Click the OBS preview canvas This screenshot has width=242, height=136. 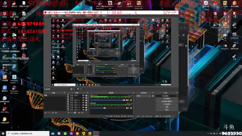(111, 52)
